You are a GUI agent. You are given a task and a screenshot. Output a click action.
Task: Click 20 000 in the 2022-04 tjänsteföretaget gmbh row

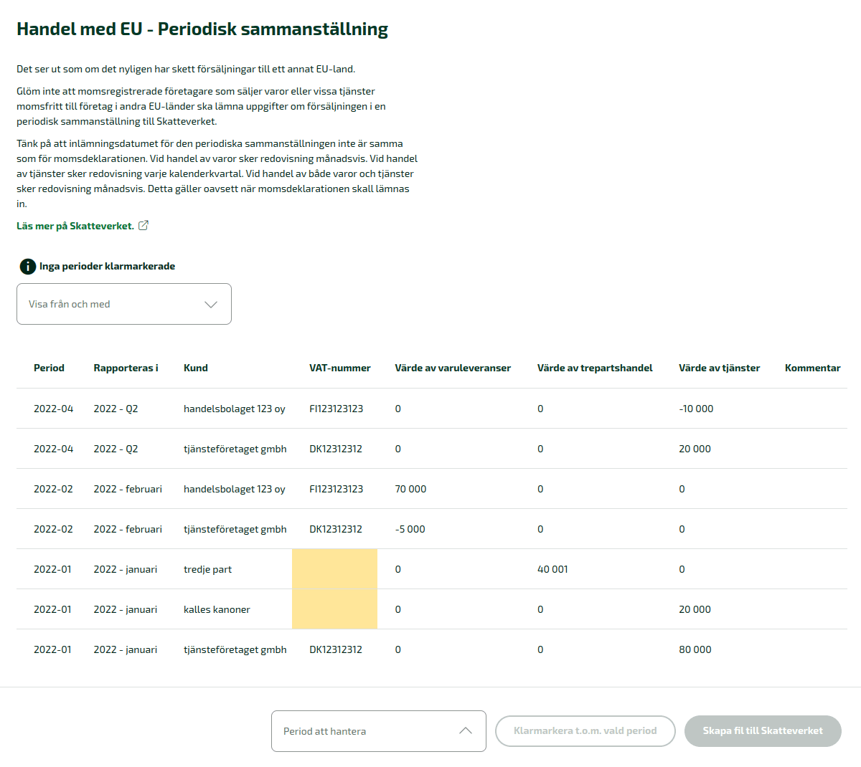click(x=695, y=449)
